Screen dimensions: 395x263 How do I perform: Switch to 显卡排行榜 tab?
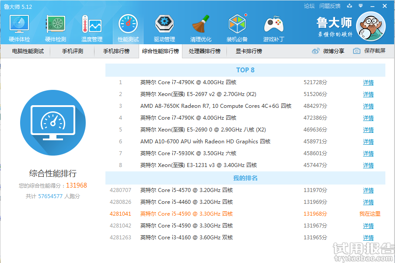(x=248, y=51)
